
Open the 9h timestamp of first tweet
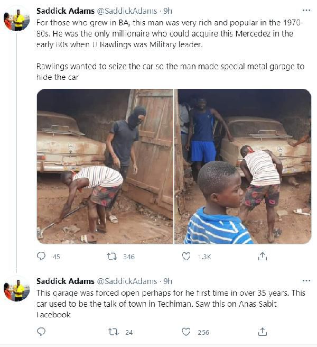tap(167, 10)
